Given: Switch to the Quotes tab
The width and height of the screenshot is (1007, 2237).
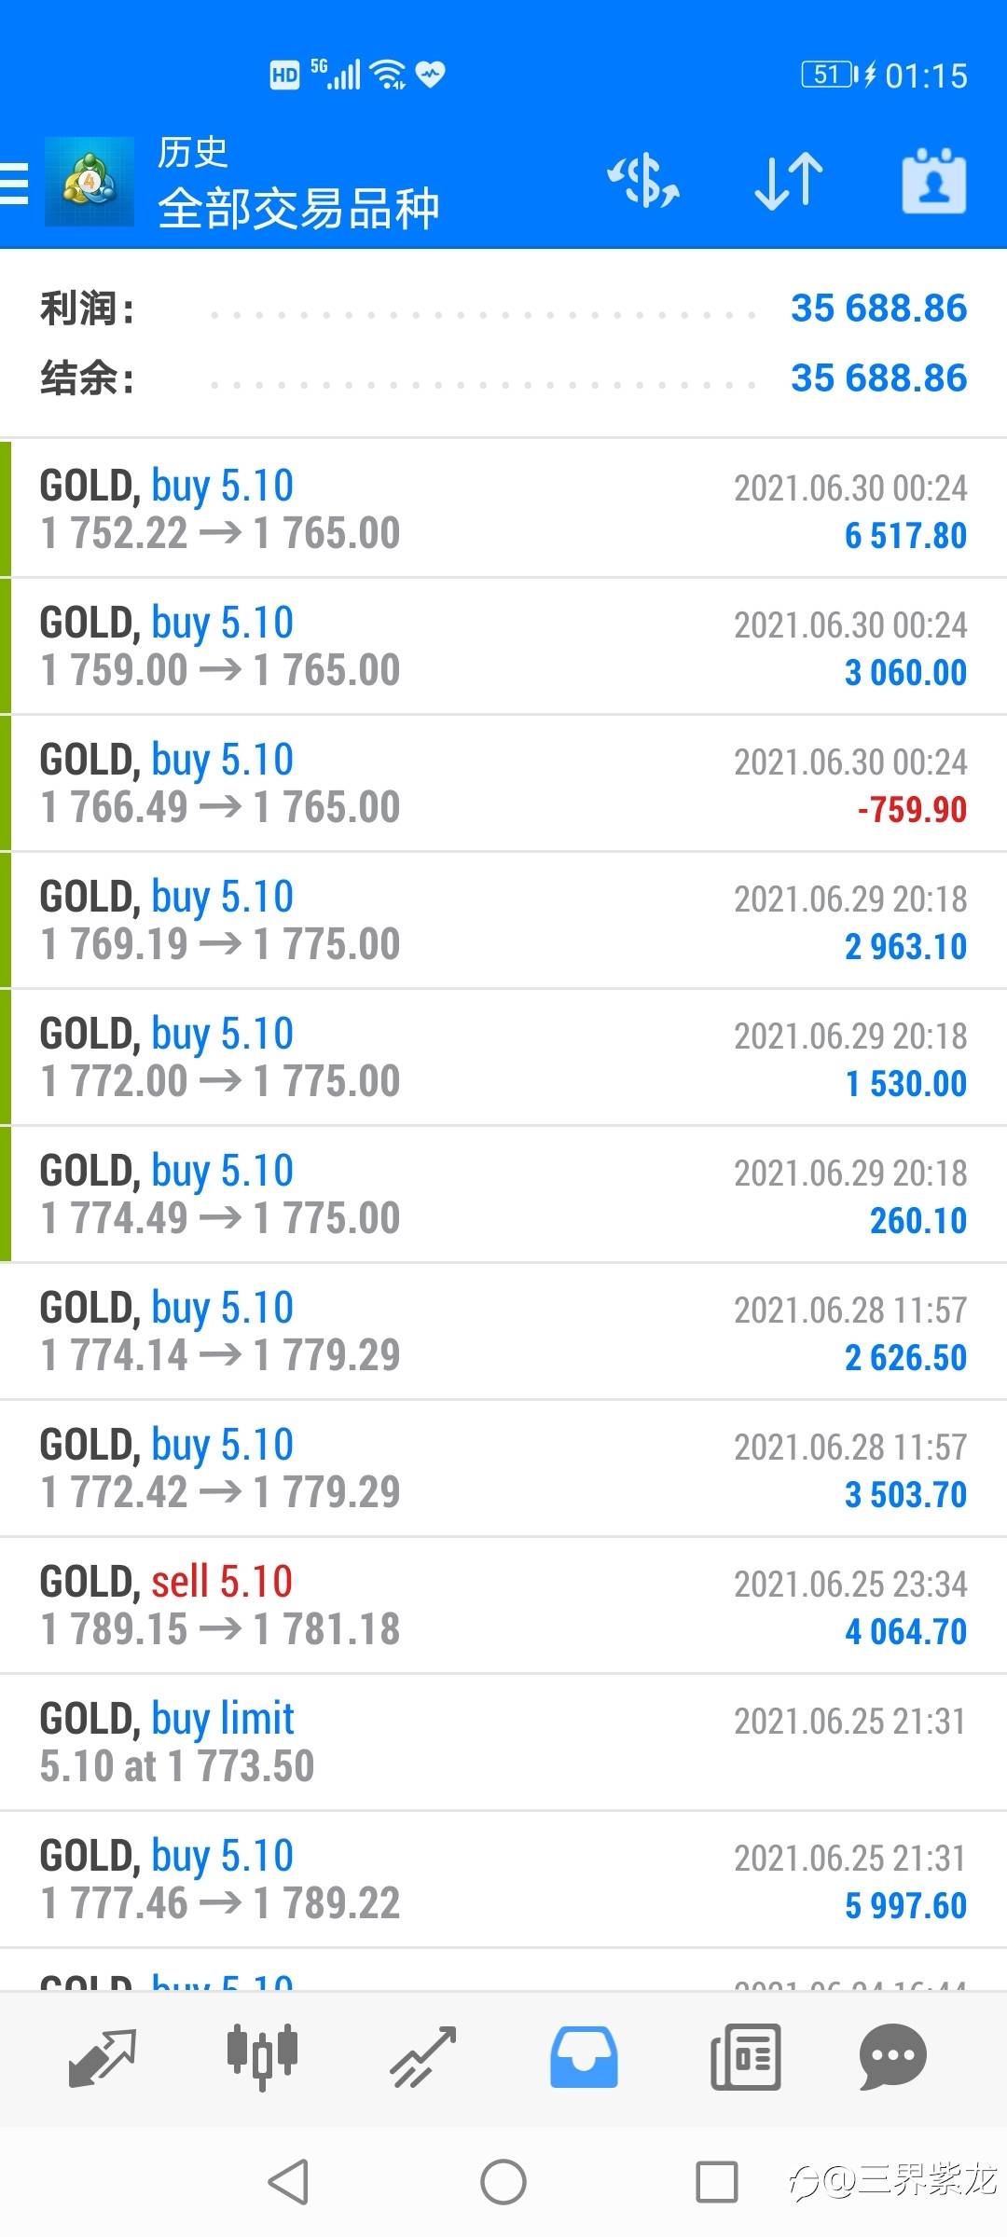Looking at the screenshot, I should click(x=103, y=2057).
